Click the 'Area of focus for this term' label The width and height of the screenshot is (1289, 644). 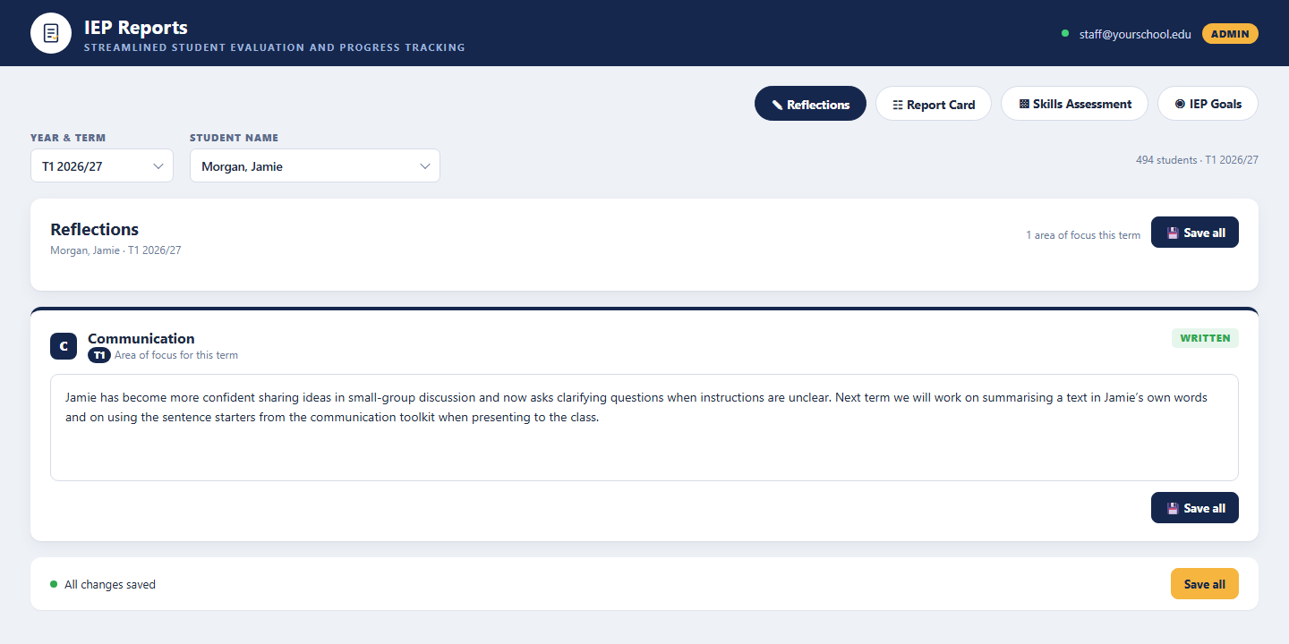(176, 355)
